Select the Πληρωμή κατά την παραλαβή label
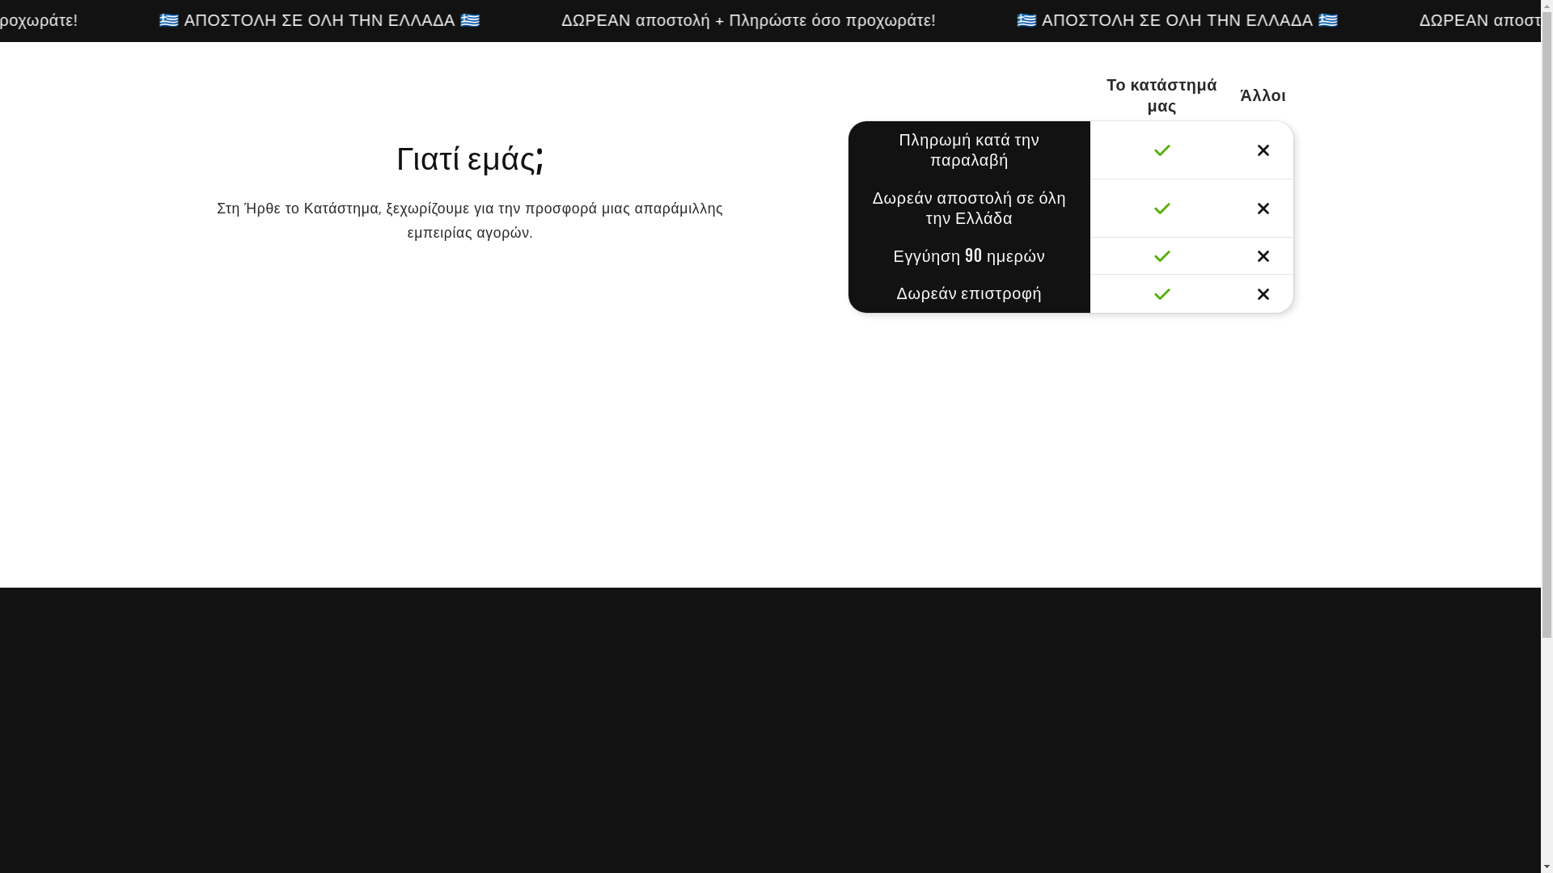The image size is (1553, 873). [x=969, y=150]
